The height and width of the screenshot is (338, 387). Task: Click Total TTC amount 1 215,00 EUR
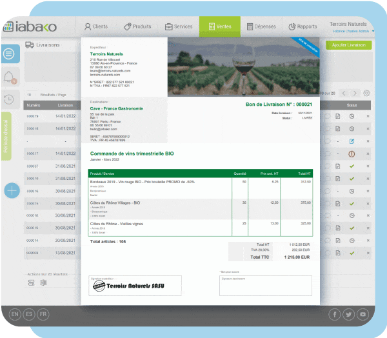297,257
